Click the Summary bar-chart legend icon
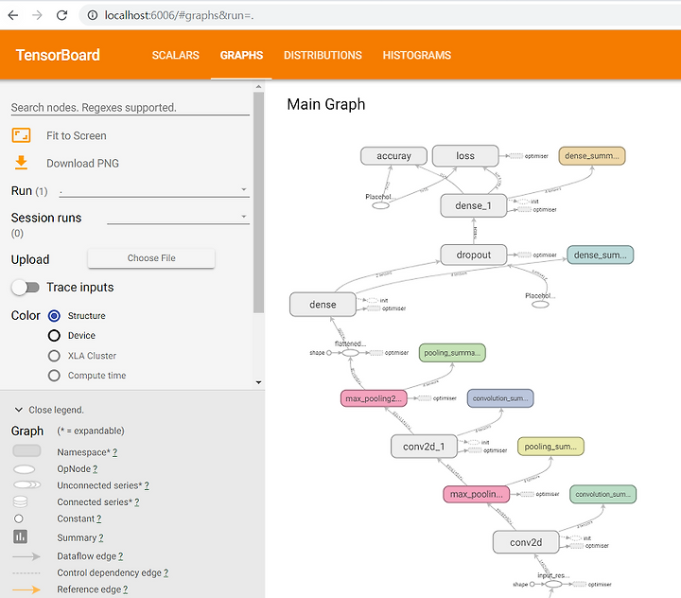This screenshot has width=681, height=598. pyautogui.click(x=20, y=536)
